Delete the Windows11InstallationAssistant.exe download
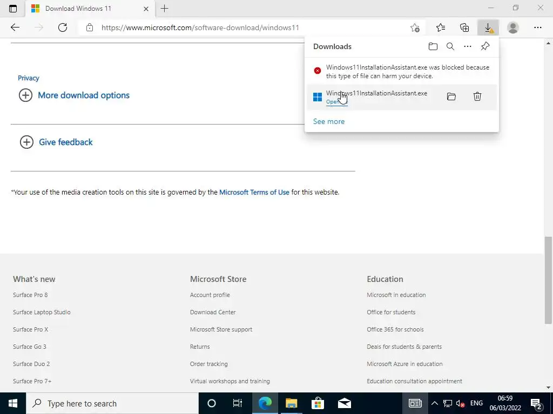This screenshot has height=414, width=553. click(x=477, y=96)
